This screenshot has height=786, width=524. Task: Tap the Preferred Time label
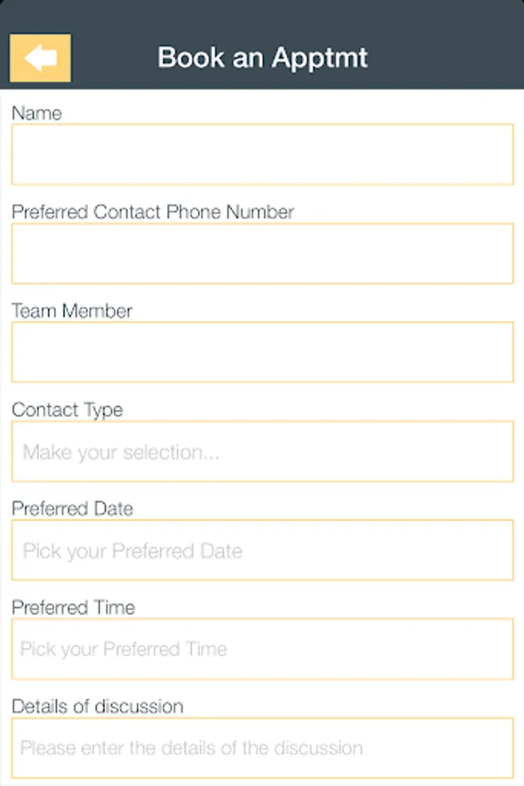pyautogui.click(x=73, y=608)
